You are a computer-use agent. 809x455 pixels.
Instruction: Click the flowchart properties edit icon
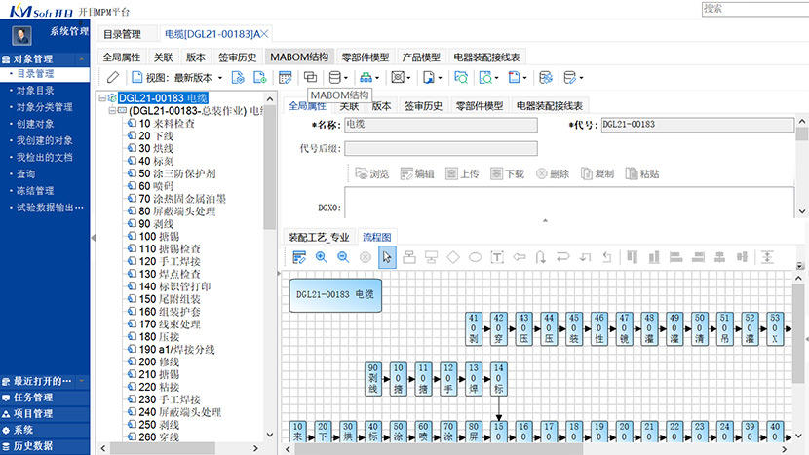pyautogui.click(x=299, y=257)
